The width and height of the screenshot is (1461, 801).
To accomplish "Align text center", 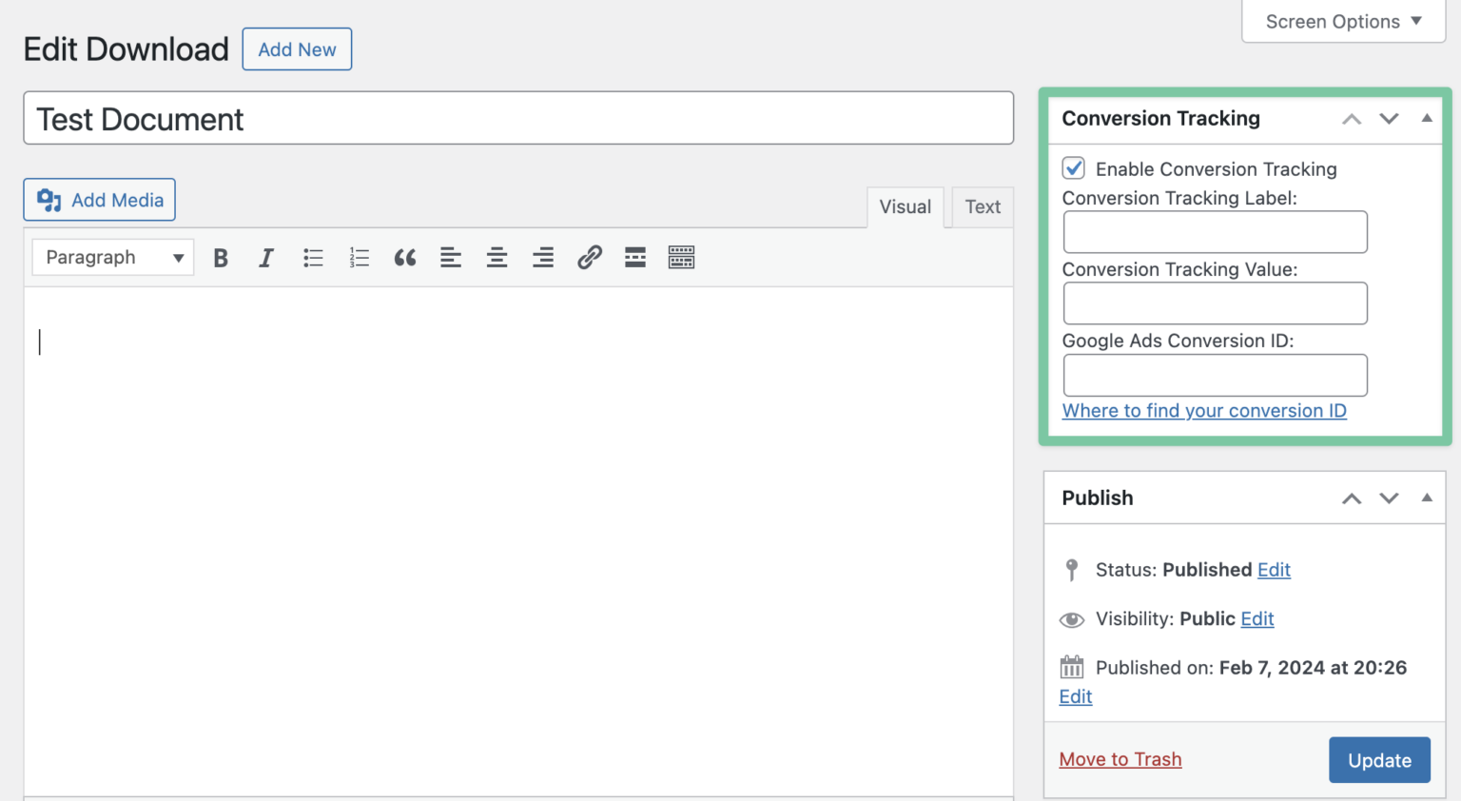I will pyautogui.click(x=497, y=258).
